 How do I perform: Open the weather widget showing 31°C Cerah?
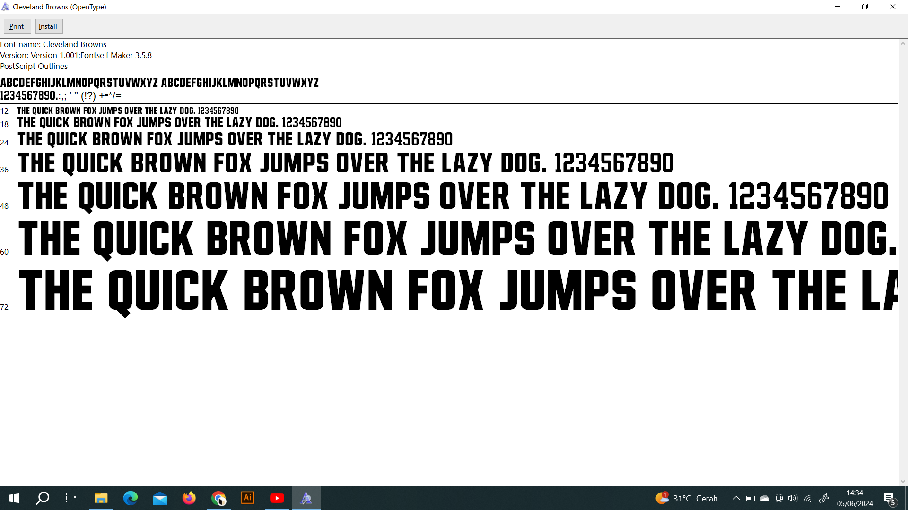click(687, 498)
